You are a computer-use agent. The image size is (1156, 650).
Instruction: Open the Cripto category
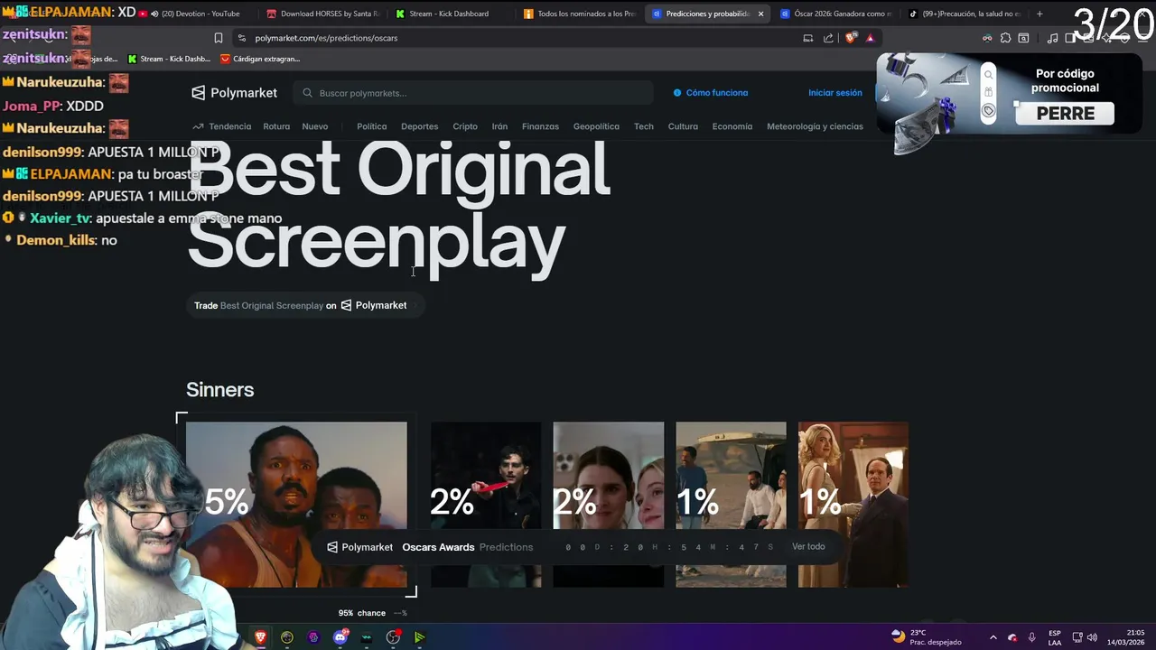(x=465, y=126)
